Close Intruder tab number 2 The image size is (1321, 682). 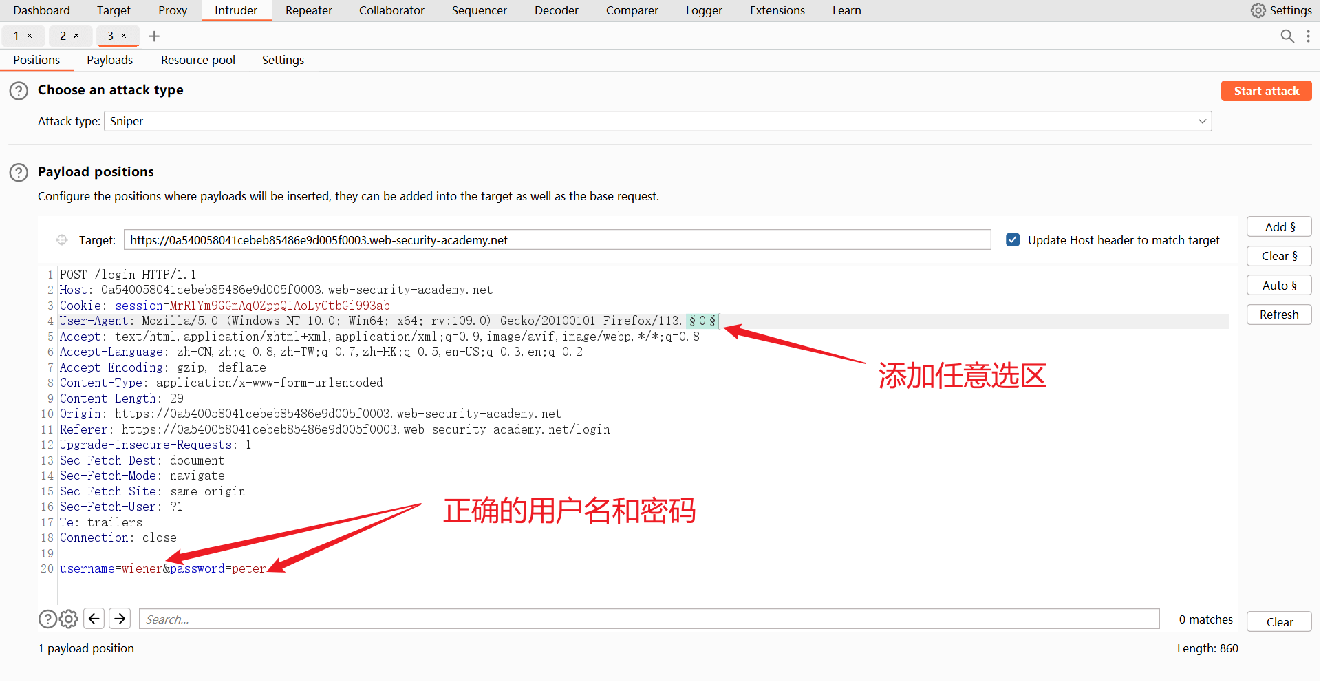tap(76, 36)
